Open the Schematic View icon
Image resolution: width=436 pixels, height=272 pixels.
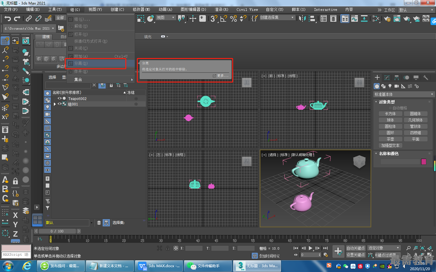coord(364,19)
